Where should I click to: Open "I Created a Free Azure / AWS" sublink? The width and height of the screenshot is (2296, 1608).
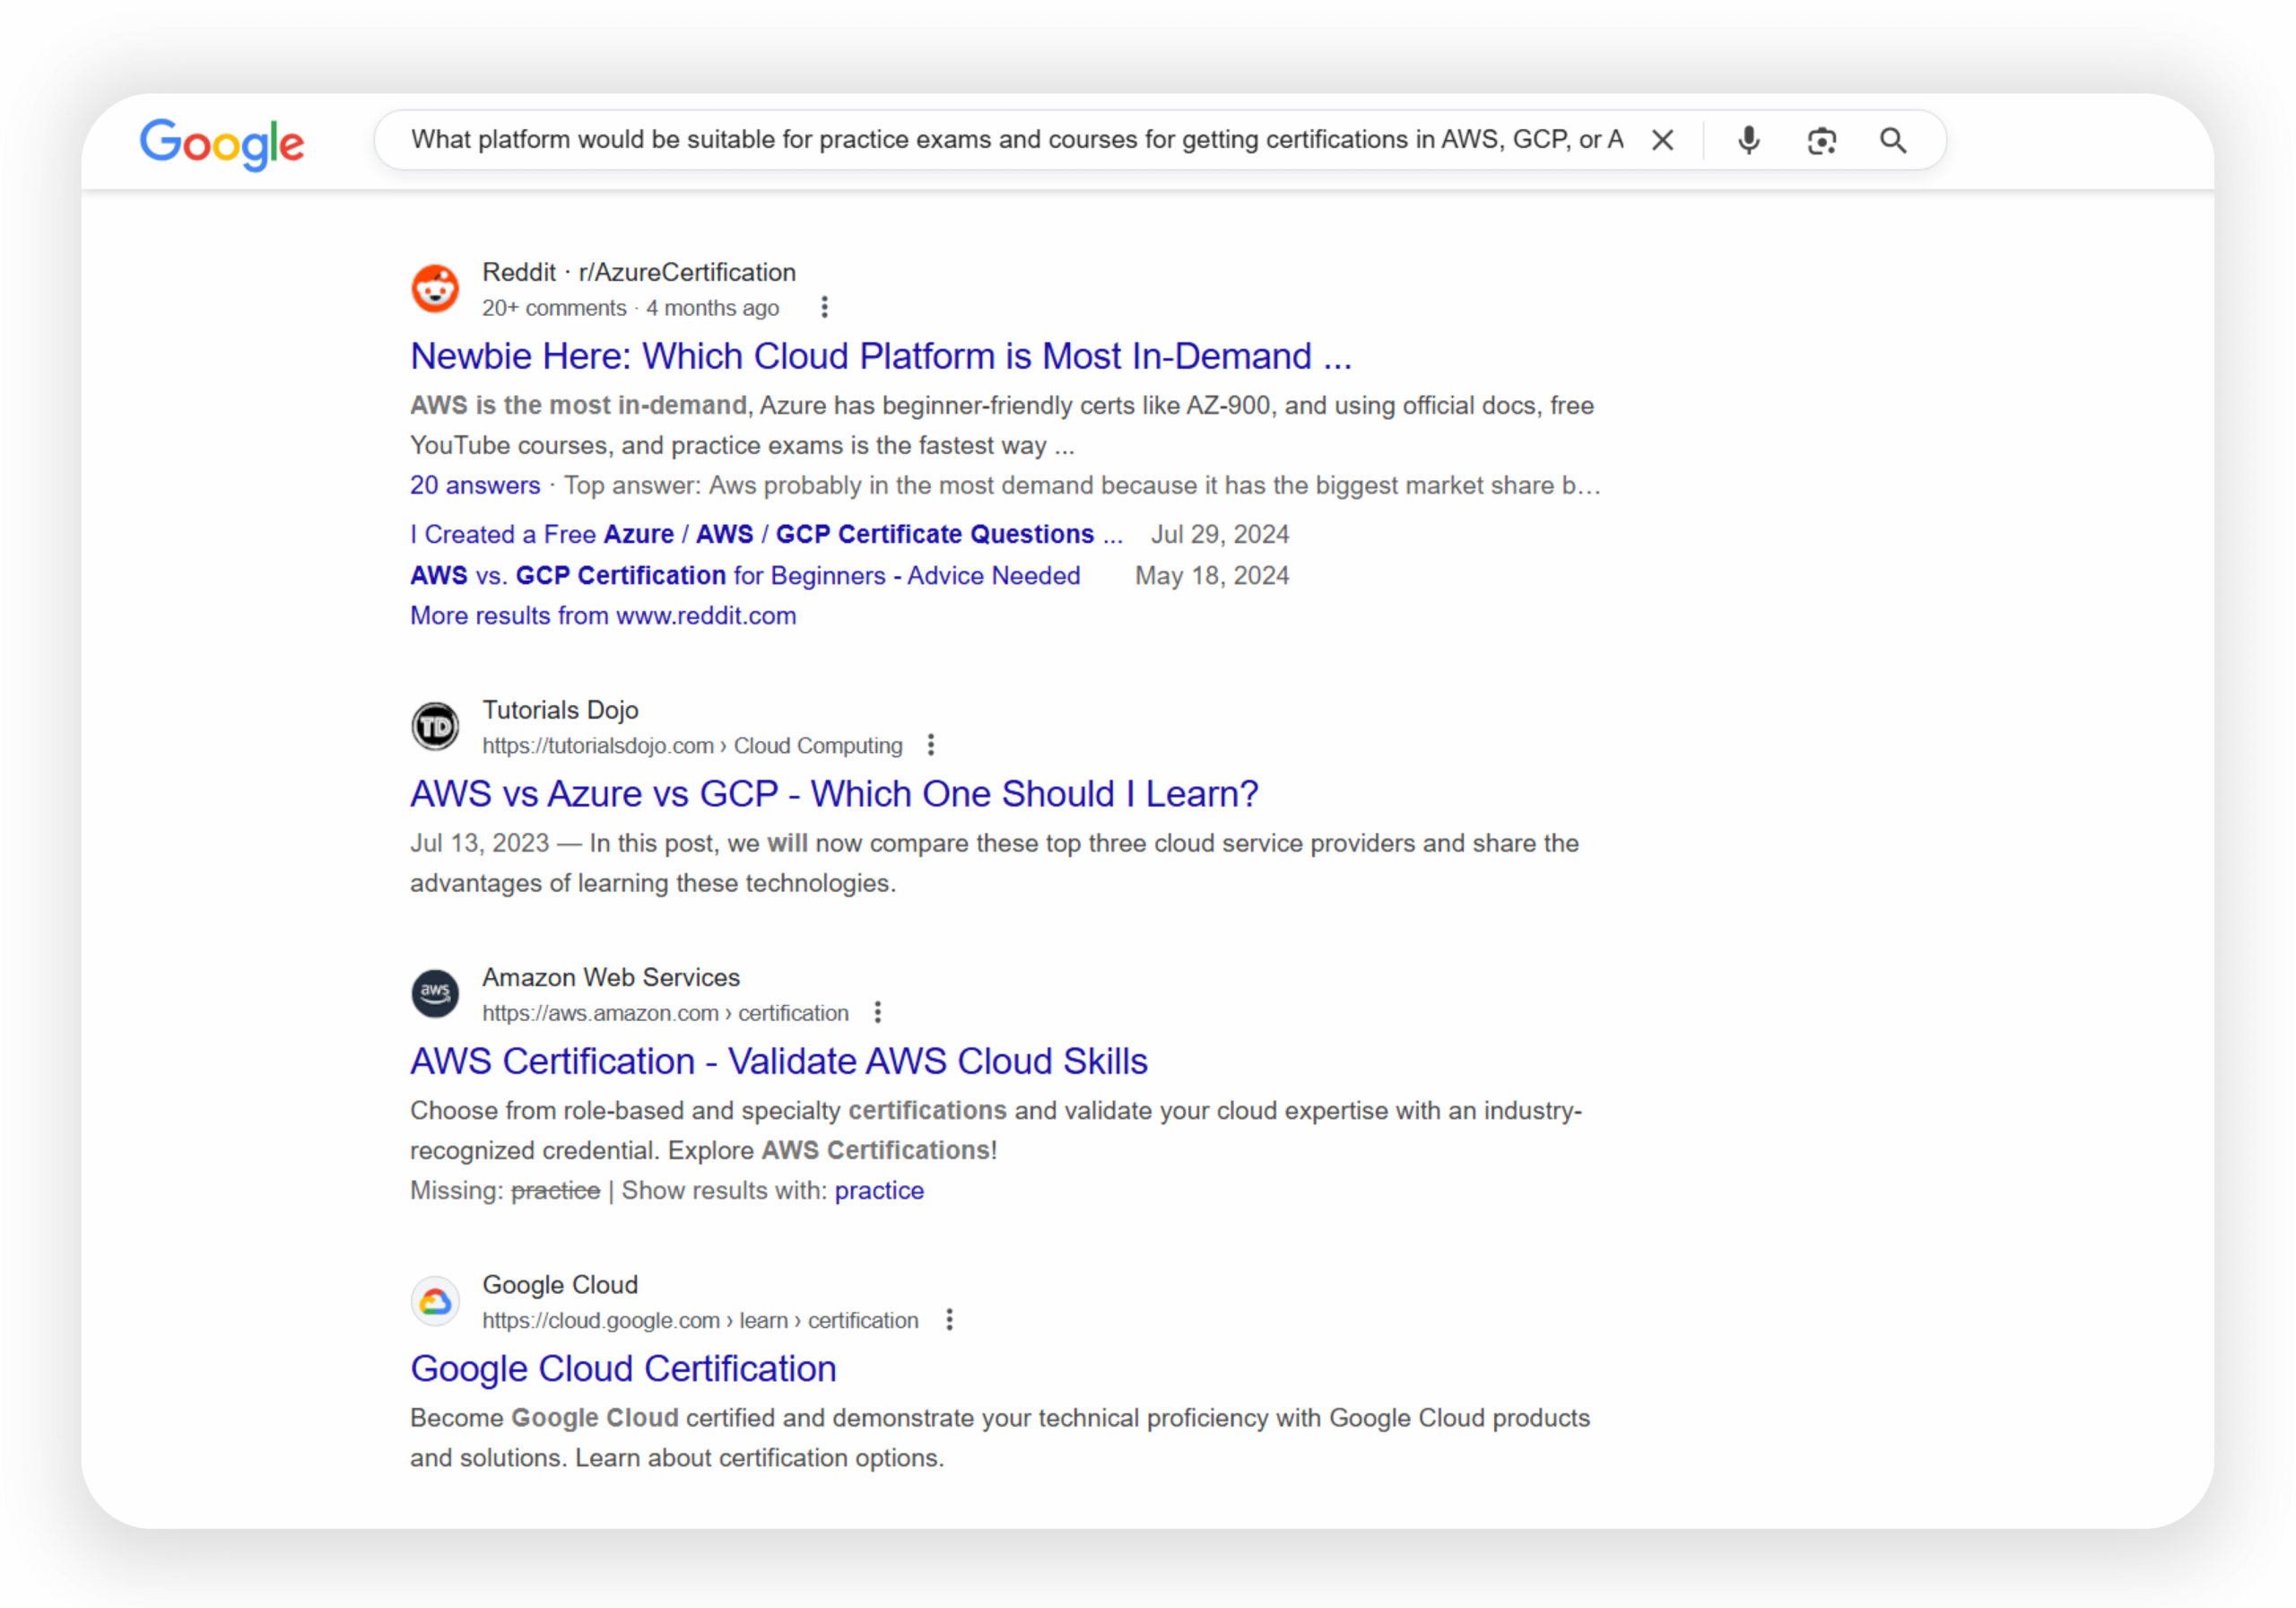tap(766, 534)
